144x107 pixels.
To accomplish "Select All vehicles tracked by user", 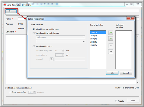I will (x=34, y=29).
